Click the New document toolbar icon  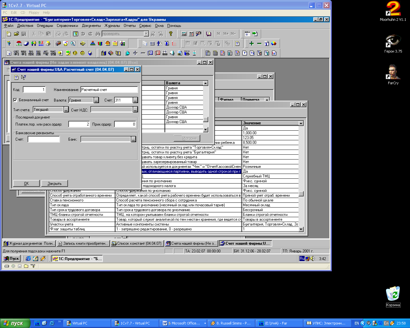click(x=9, y=34)
